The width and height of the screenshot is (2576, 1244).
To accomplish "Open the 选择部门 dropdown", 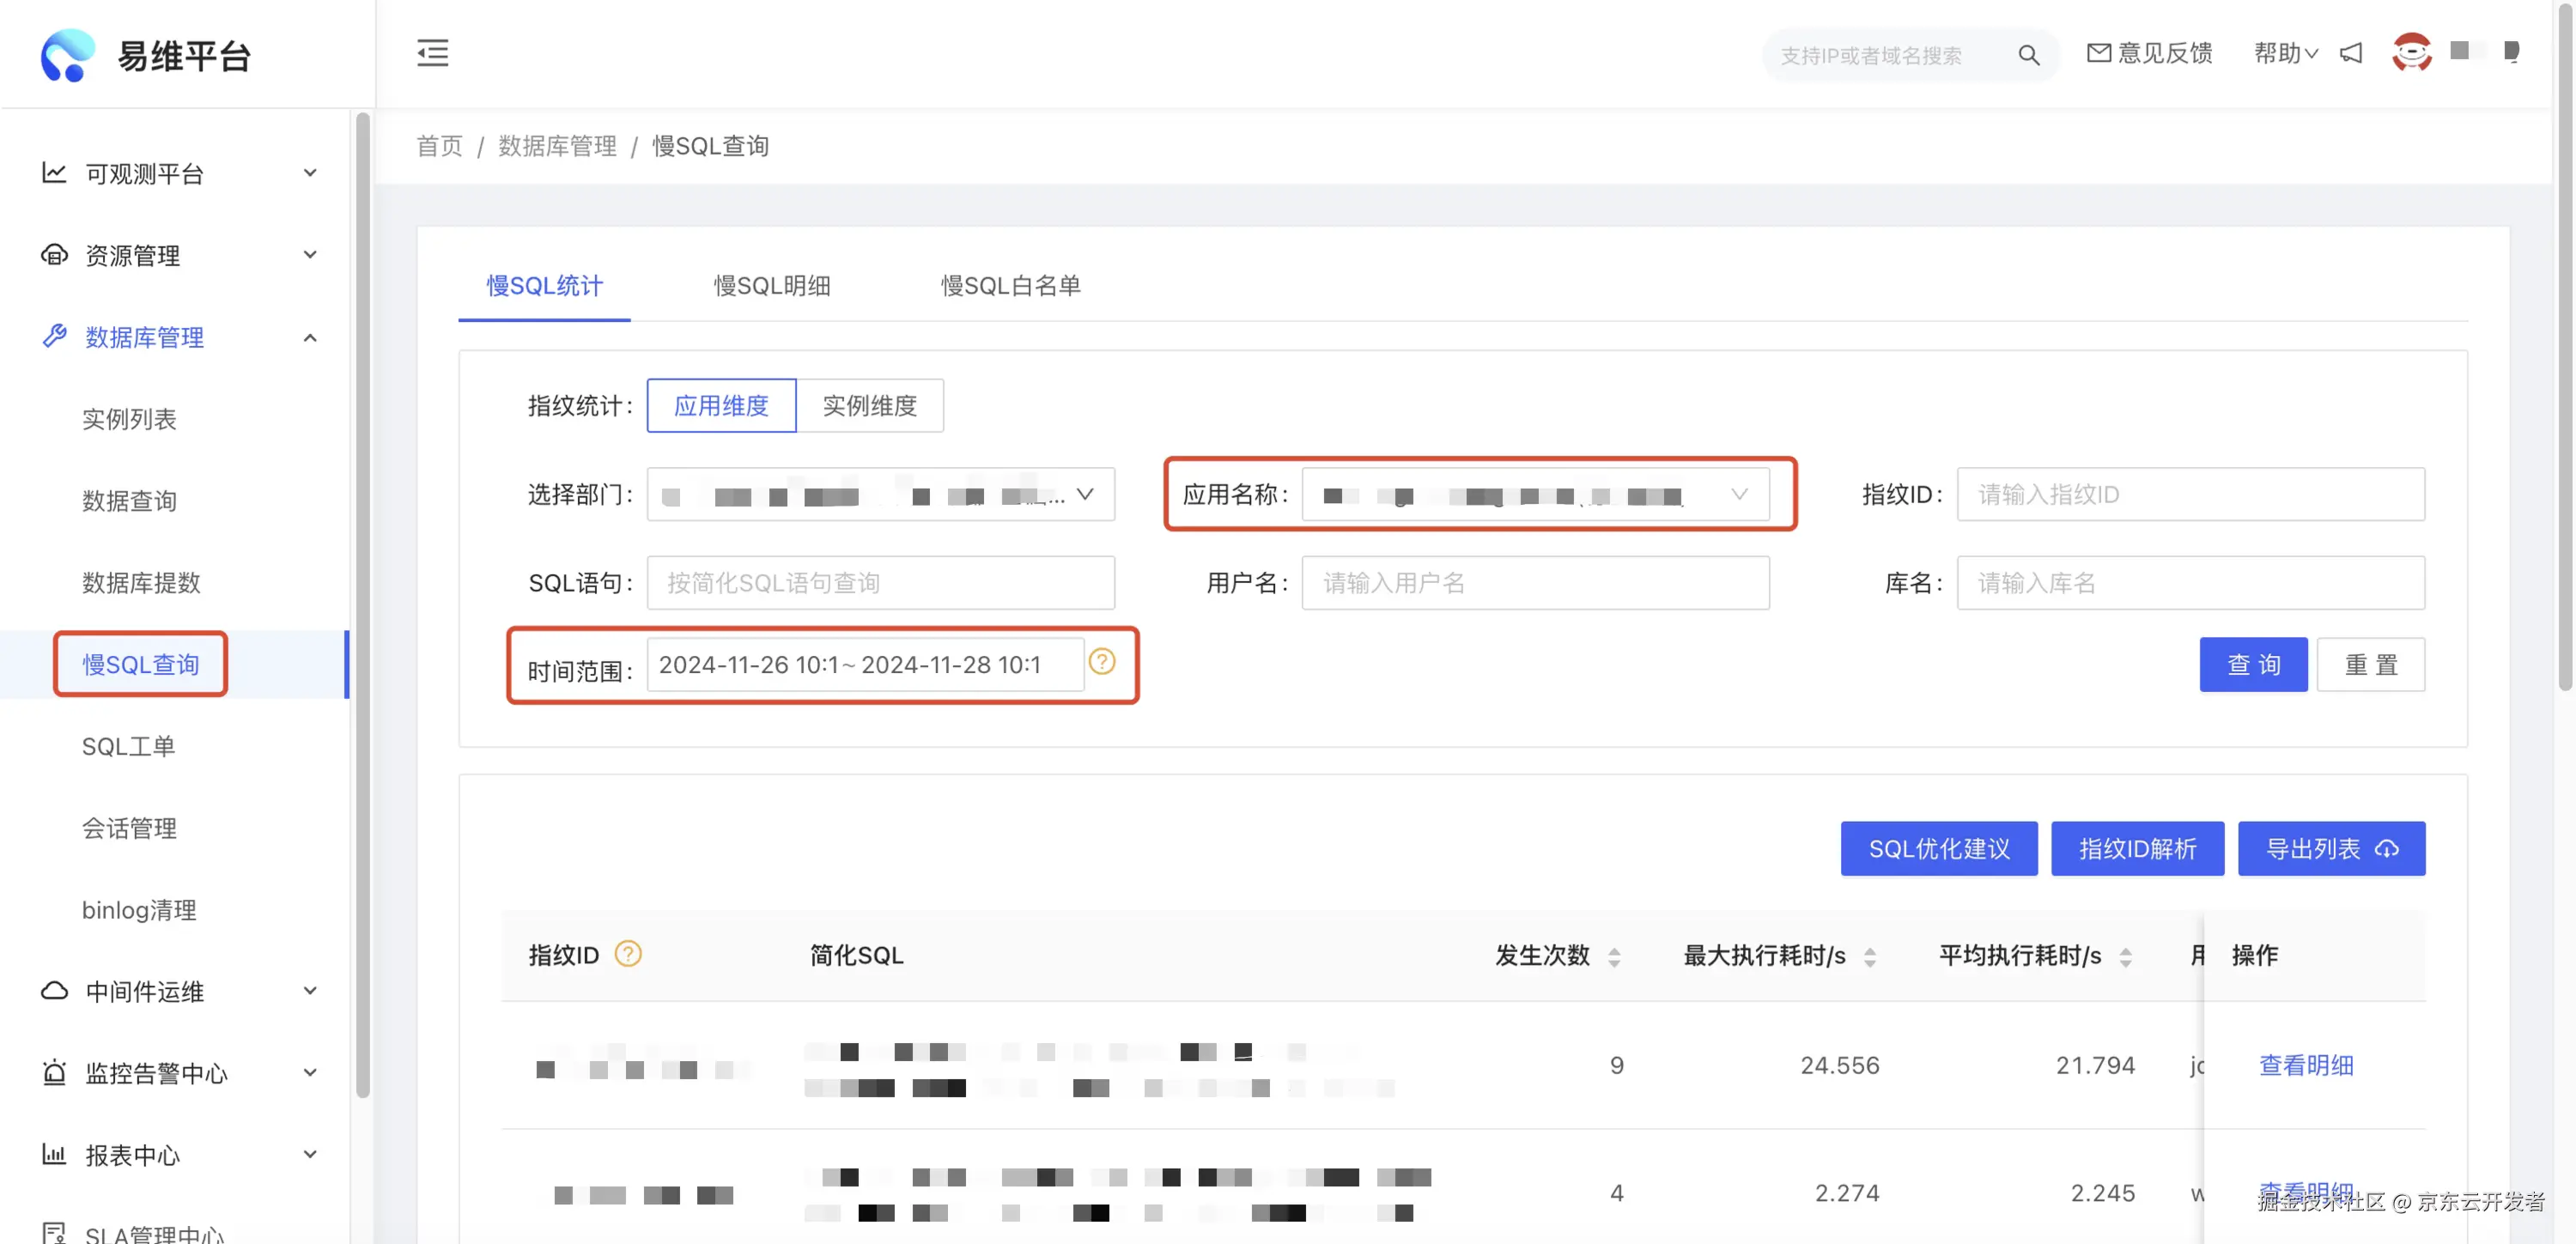I will 880,495.
